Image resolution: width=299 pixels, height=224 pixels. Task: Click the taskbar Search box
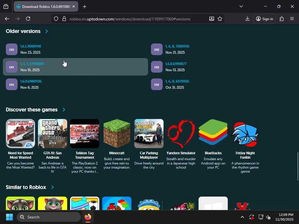pos(49,217)
